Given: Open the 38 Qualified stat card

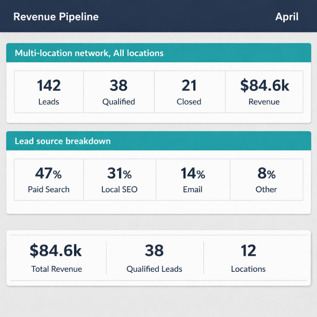Looking at the screenshot, I should click(119, 92).
